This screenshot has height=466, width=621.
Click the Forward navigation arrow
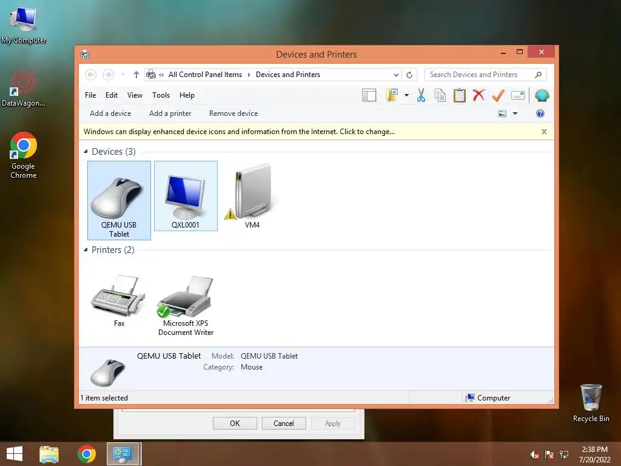(x=108, y=75)
